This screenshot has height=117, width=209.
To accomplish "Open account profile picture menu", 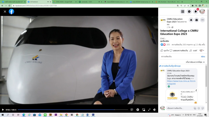I will [x=202, y=12].
